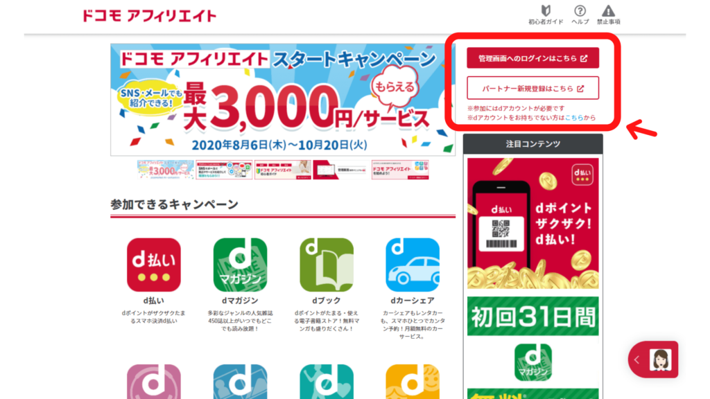This screenshot has height=399, width=710.
Task: Click the description starting 多彩なジャンルの人気雑誌
Action: (240, 321)
